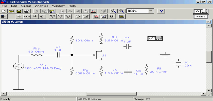Click the Zoom In magnifier icon
Viewport: 213px width, 101px height.
[x=121, y=11]
